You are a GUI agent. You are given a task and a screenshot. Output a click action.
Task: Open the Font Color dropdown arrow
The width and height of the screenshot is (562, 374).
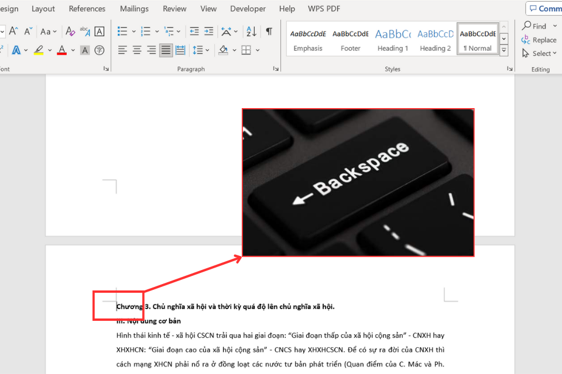coord(73,51)
